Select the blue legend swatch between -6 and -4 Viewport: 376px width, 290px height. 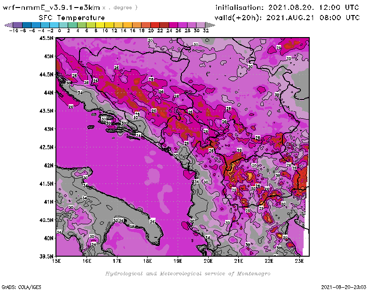(36, 25)
